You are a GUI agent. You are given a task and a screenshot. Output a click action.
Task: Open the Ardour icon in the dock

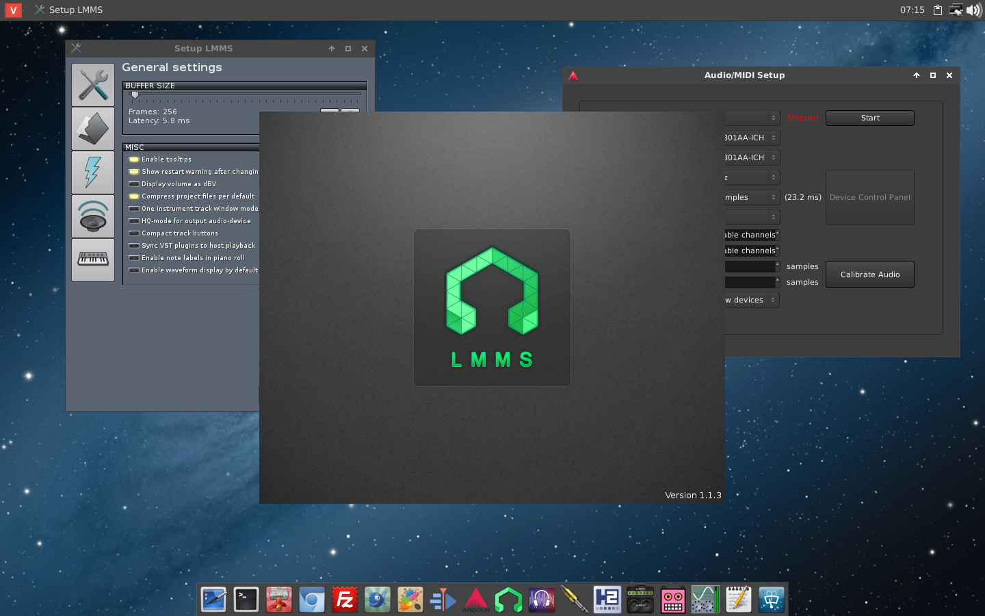476,600
